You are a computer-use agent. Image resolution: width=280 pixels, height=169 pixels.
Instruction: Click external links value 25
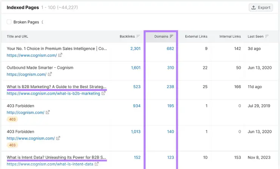[205, 87]
